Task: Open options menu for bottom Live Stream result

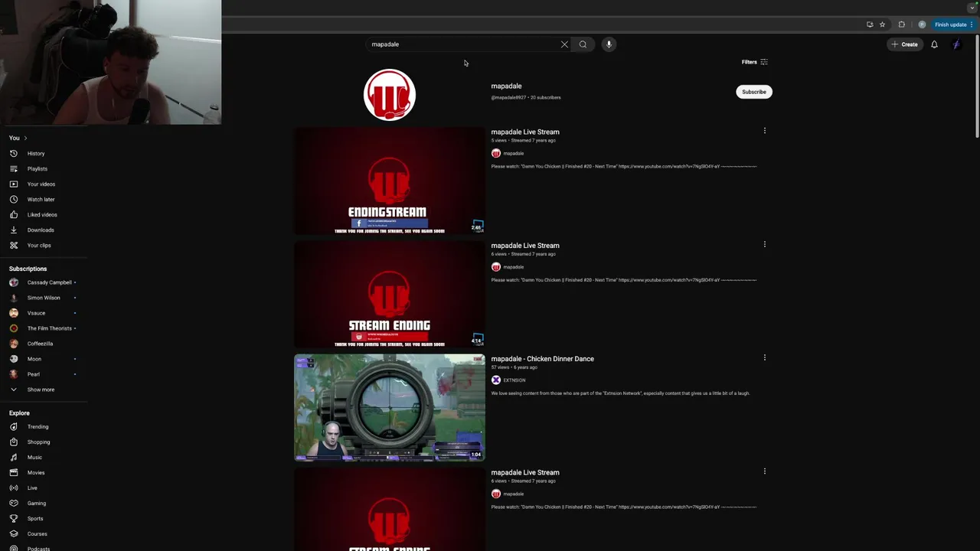Action: pos(764,471)
